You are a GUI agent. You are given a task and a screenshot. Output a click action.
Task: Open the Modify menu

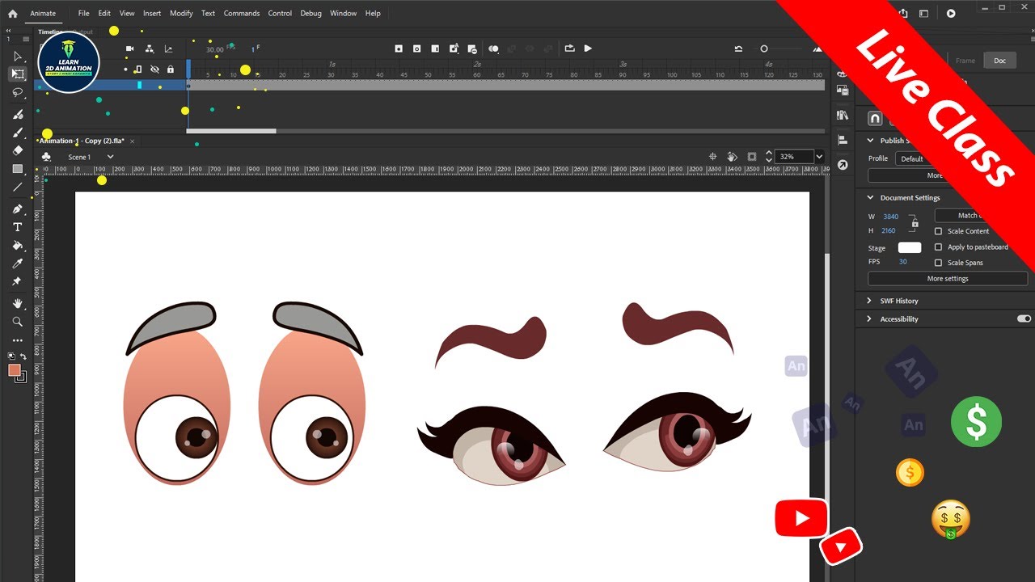pyautogui.click(x=181, y=13)
